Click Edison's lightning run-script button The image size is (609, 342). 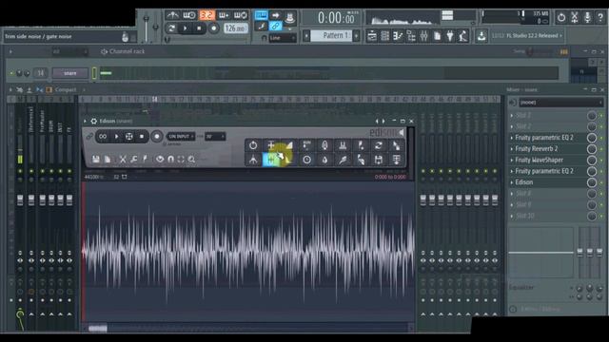(x=145, y=159)
